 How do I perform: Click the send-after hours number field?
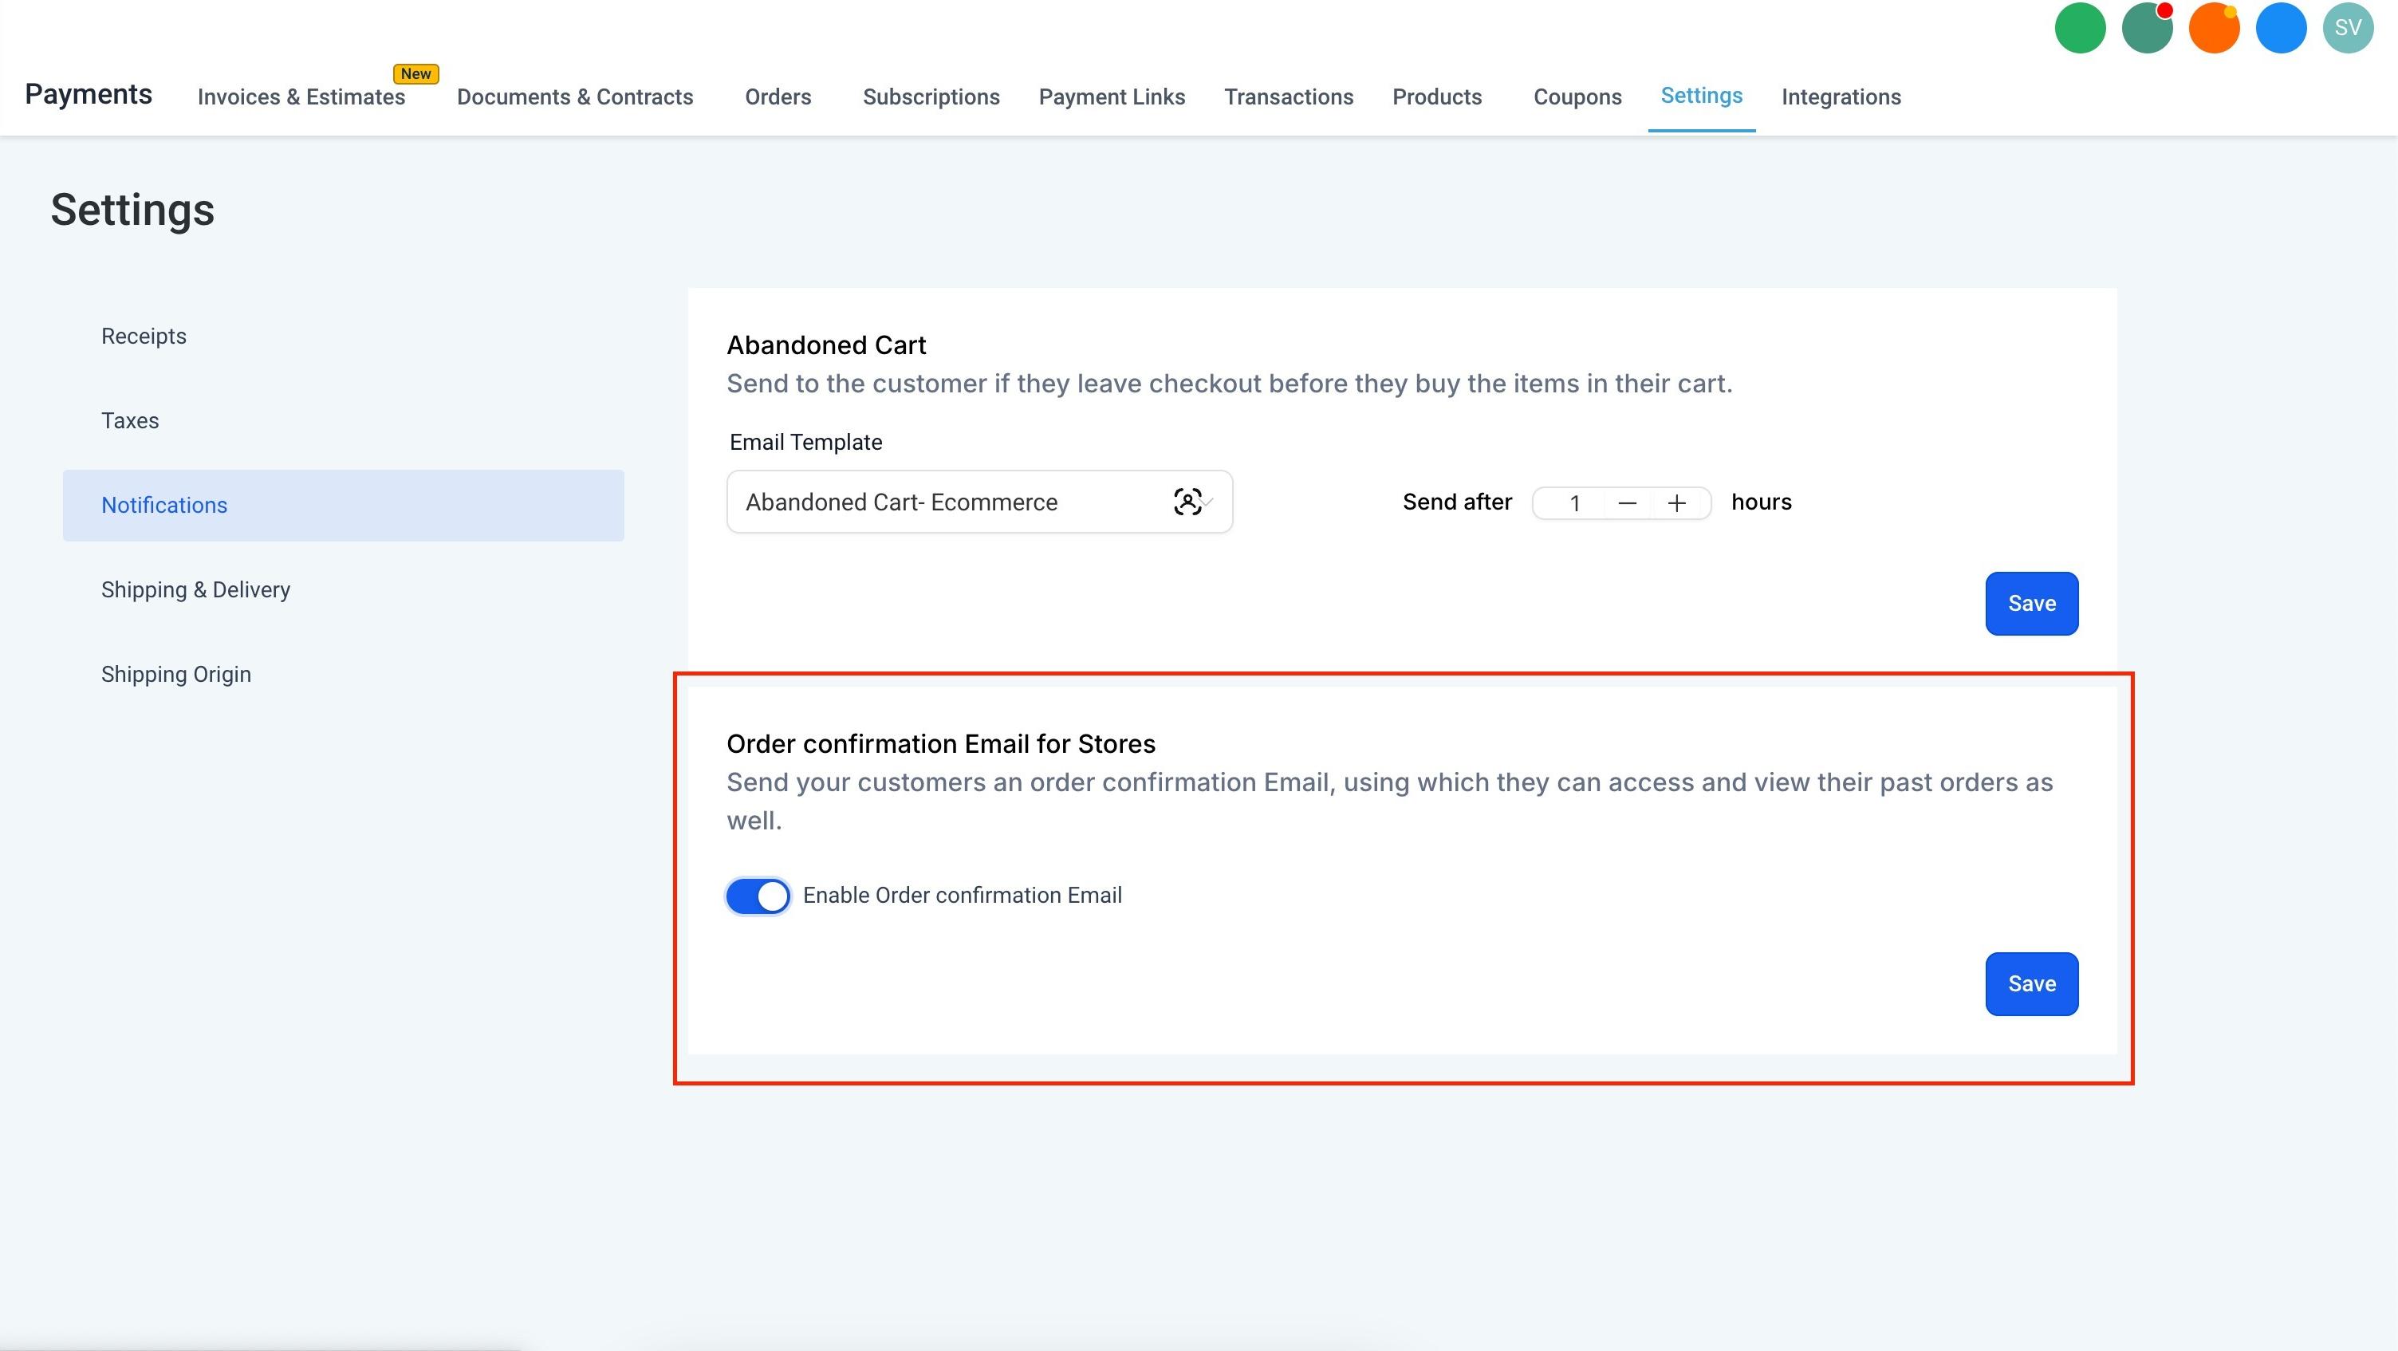[1573, 504]
